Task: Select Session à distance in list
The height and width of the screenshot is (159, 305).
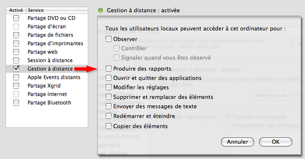Action: (x=47, y=60)
